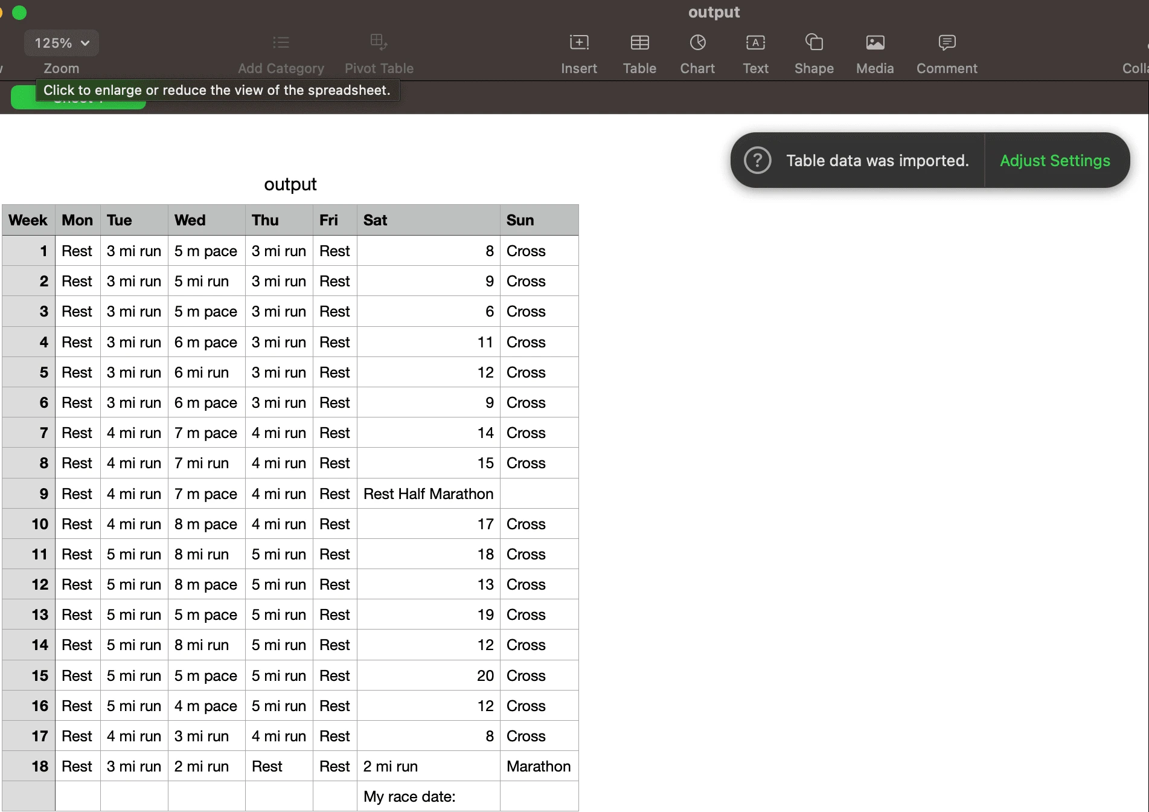The image size is (1149, 812).
Task: Click week 3 Sat cell with 6
Action: pyautogui.click(x=429, y=311)
